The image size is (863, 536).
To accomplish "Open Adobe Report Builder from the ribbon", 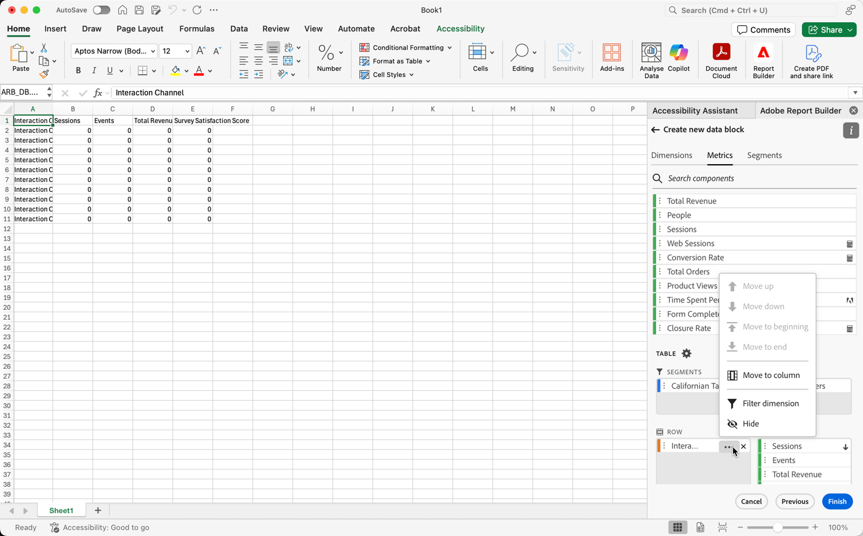I will click(x=763, y=60).
